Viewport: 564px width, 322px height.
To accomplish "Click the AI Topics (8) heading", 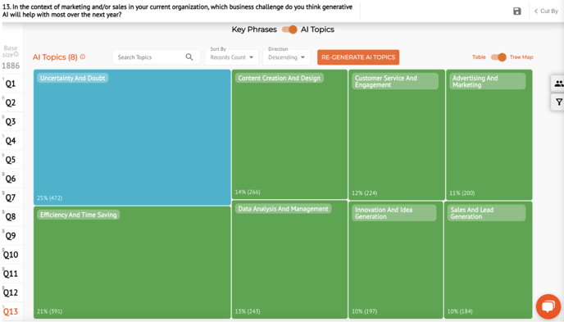I will tap(55, 57).
